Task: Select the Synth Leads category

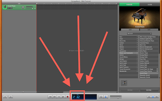Action: pyautogui.click(x=129, y=63)
